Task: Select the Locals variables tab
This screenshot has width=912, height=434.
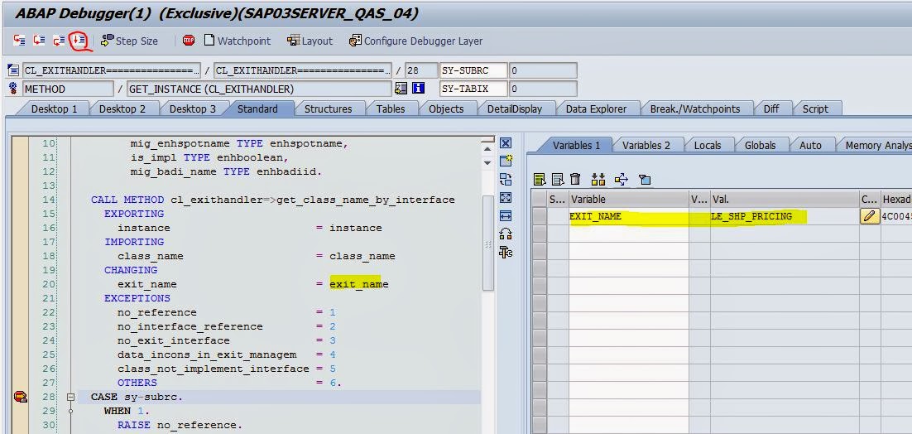Action: click(x=707, y=145)
